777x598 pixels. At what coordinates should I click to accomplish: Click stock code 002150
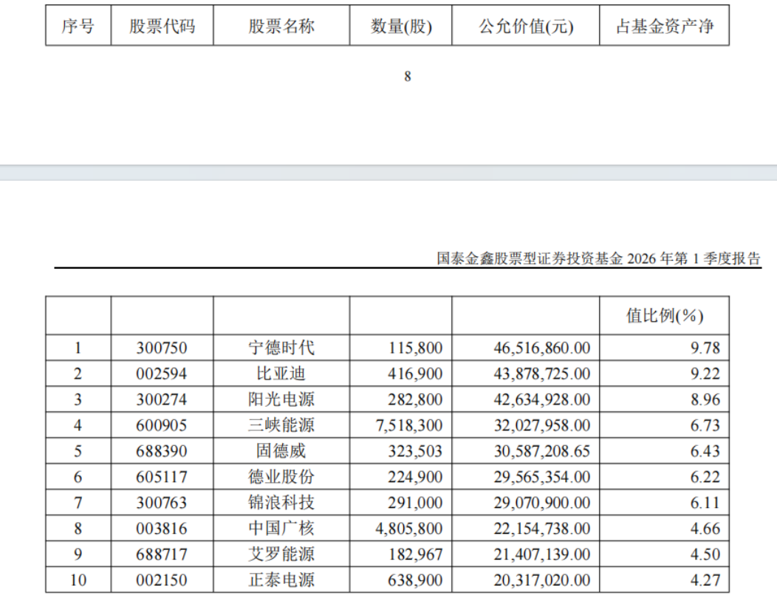click(162, 580)
